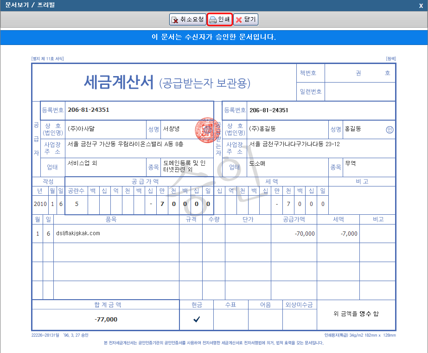Click the tax amount -7,000 in item row
Screen dimensions: 428x353
[349, 234]
